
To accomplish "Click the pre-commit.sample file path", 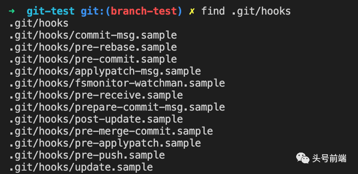I will coord(93,59).
